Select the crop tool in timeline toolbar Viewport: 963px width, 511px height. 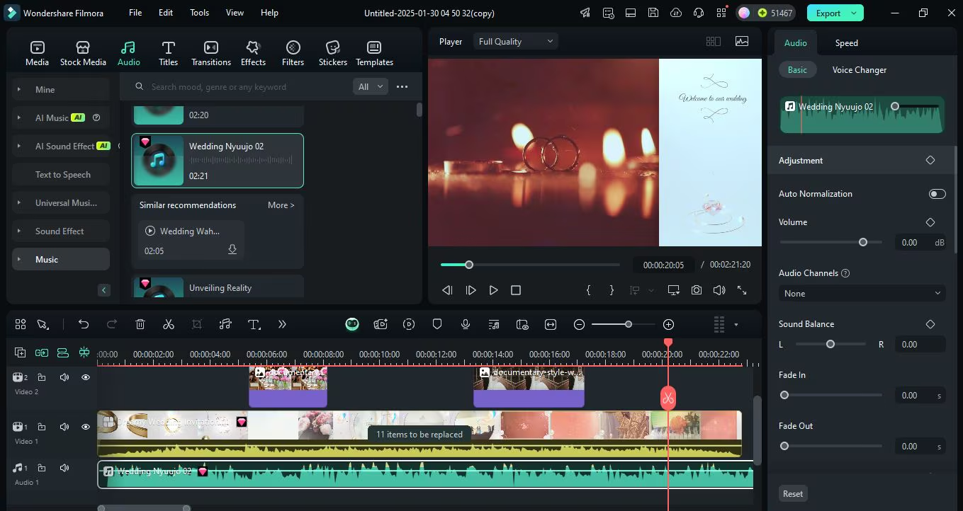197,324
